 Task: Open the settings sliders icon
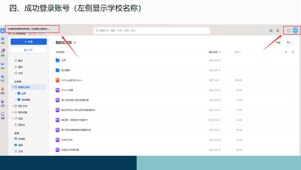click(278, 30)
